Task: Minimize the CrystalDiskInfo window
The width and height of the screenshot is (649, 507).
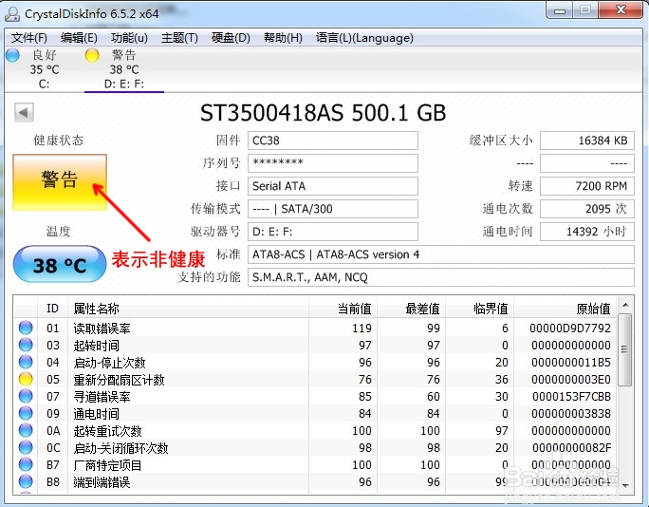Action: (x=560, y=10)
